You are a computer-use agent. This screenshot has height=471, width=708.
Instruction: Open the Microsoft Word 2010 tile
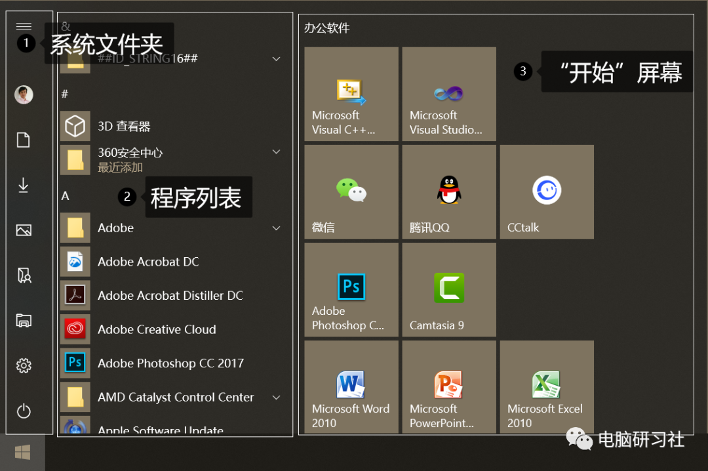tap(351, 387)
